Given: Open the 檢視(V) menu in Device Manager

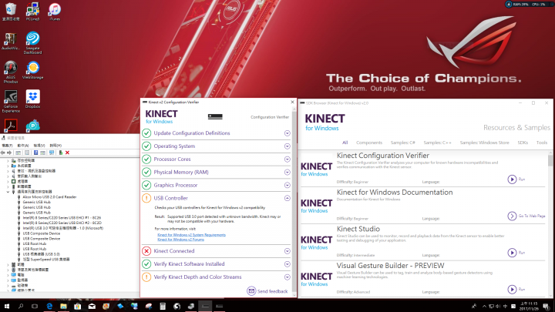Looking at the screenshot, I should click(39, 146).
